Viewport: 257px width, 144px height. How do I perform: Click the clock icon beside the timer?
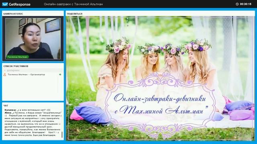237,4
